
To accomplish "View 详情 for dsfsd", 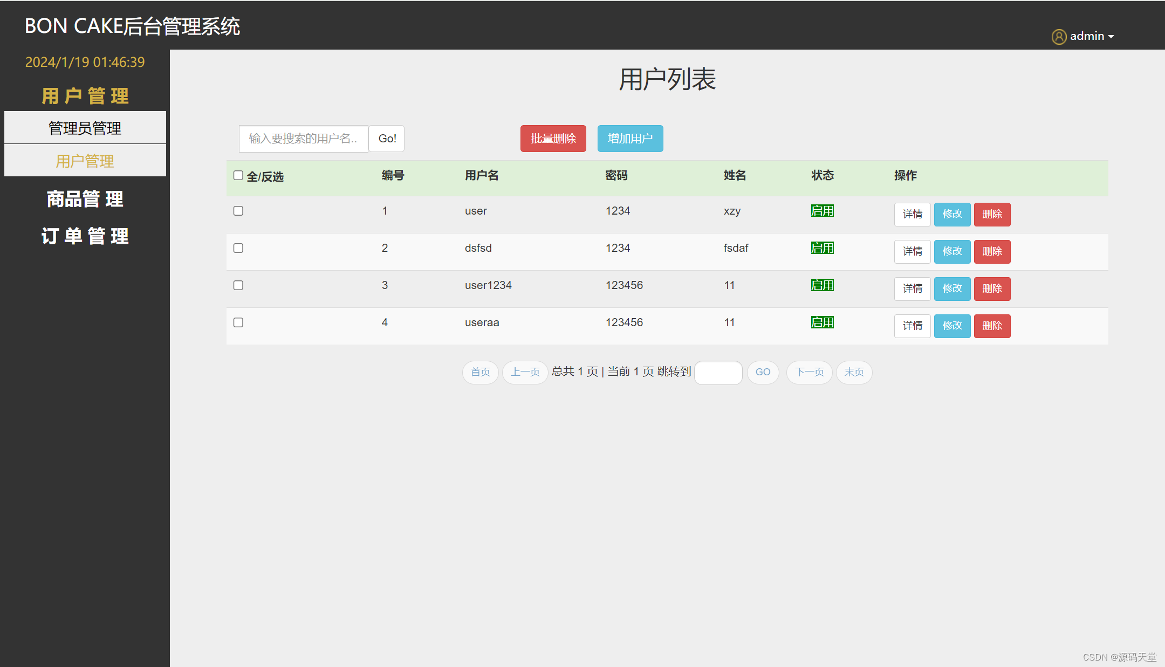I will click(913, 251).
